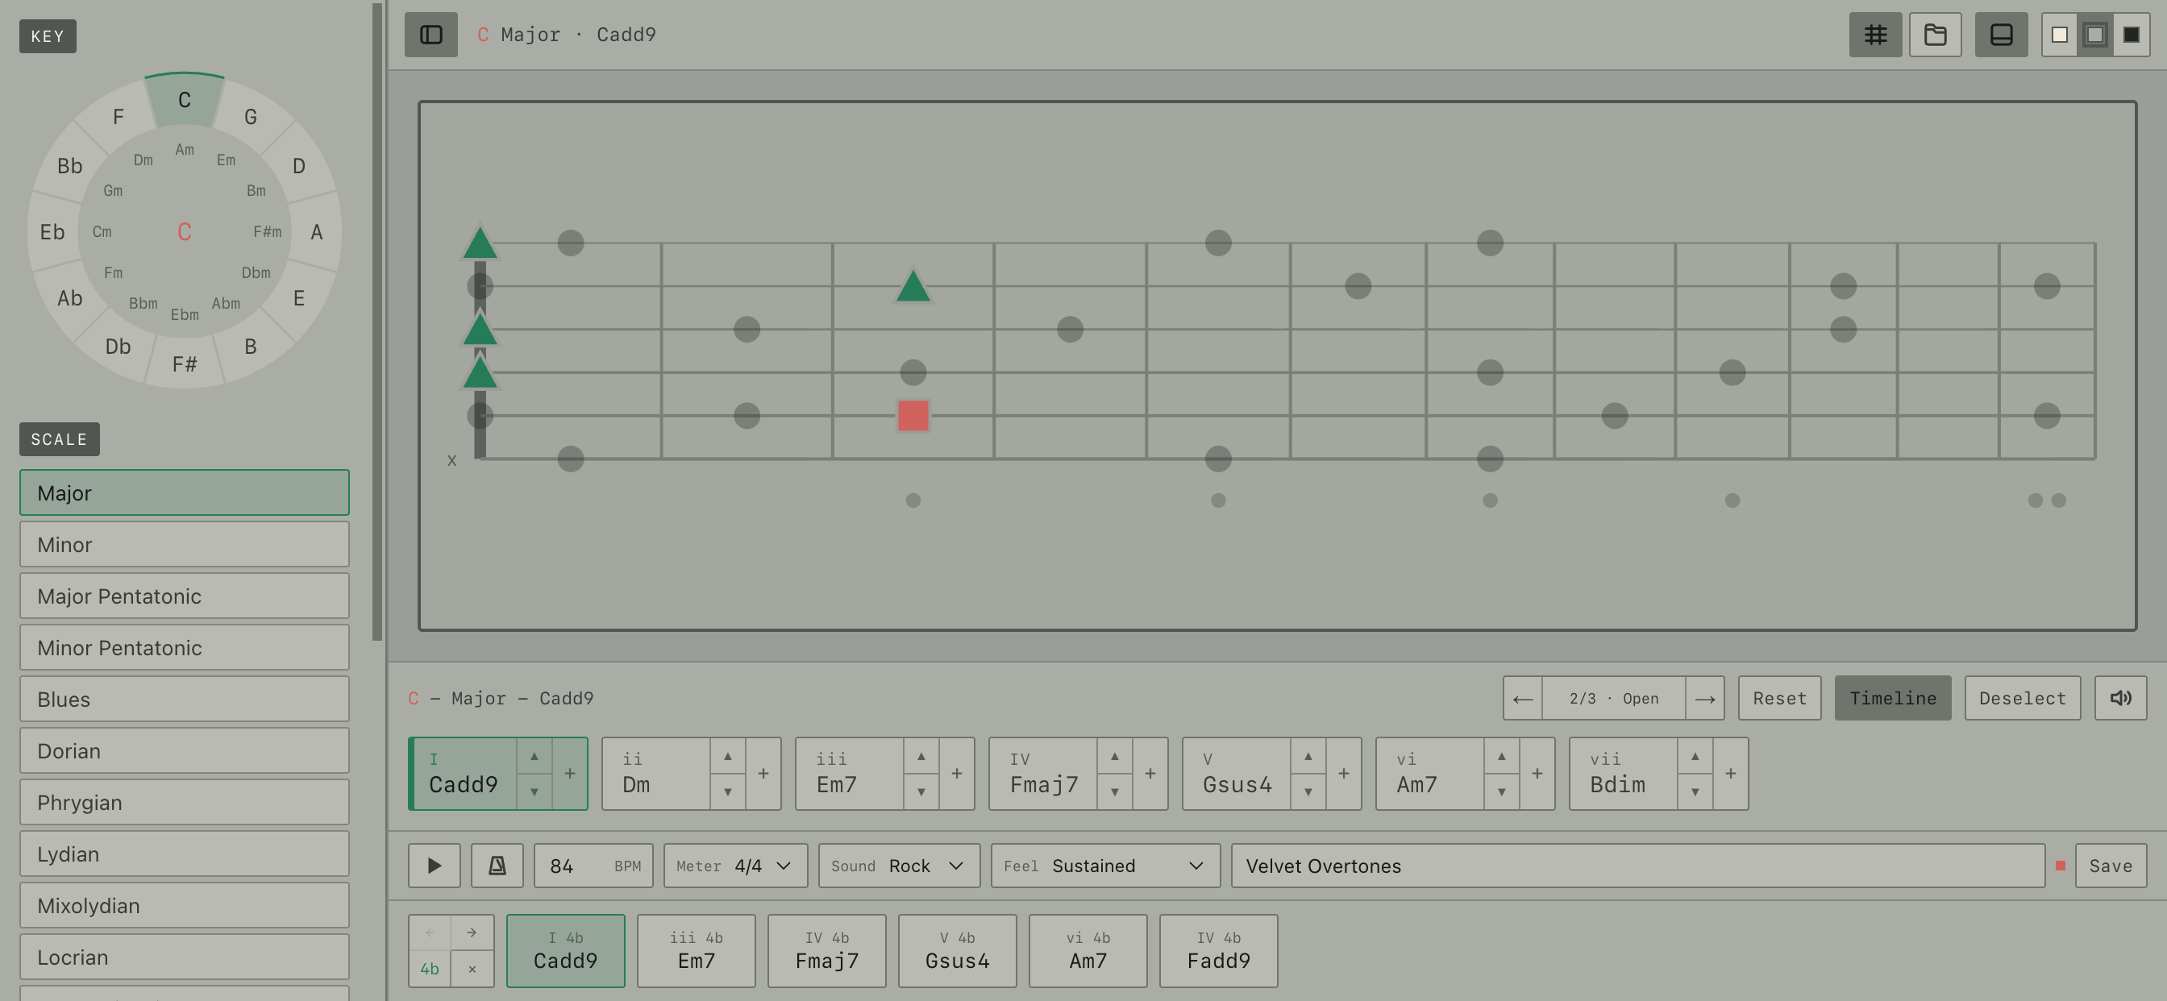Click the red root note square on fretboard
Image resolution: width=2167 pixels, height=1001 pixels.
[913, 416]
